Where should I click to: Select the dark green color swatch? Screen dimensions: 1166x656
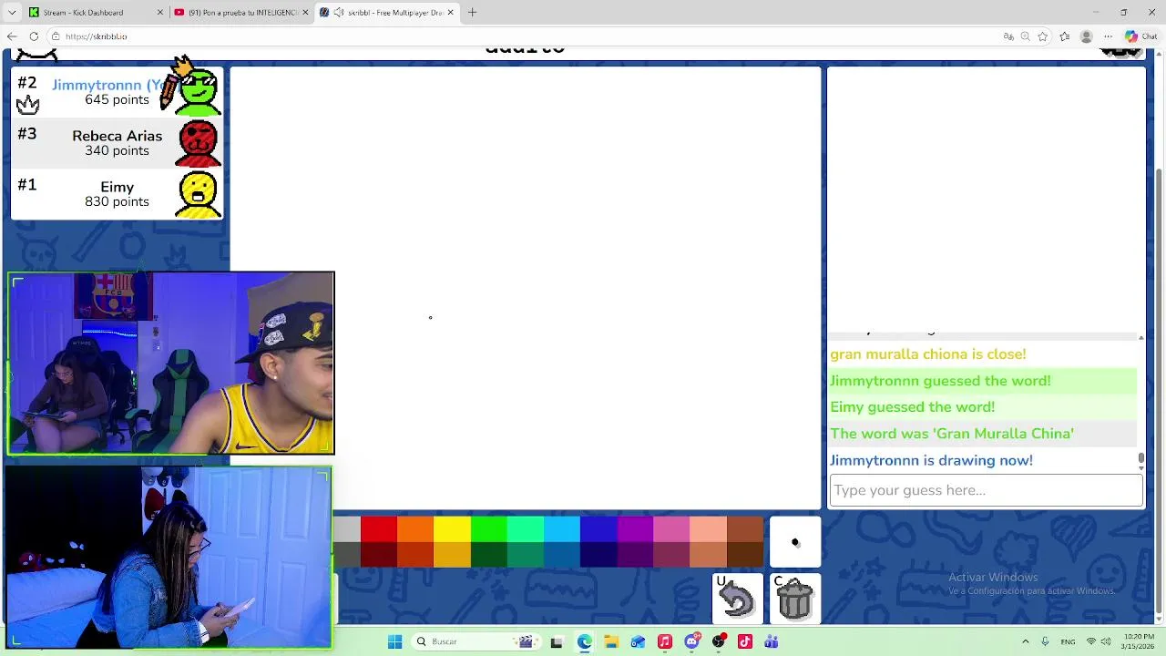(x=488, y=555)
